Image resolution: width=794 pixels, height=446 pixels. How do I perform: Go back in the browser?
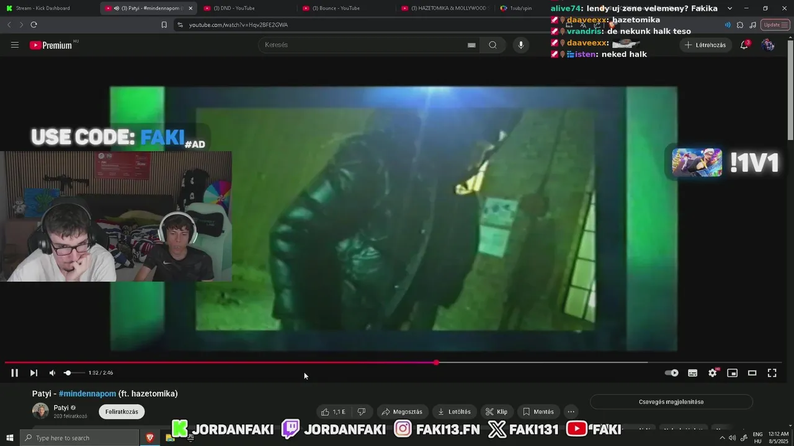[x=9, y=25]
